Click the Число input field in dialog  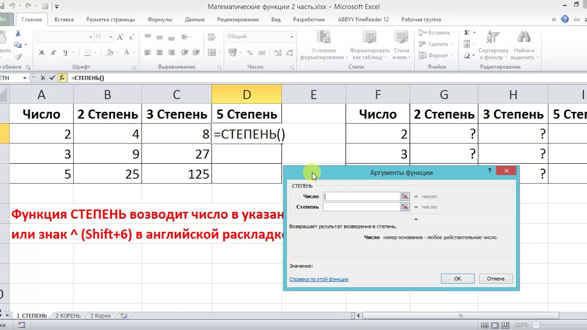pos(361,196)
